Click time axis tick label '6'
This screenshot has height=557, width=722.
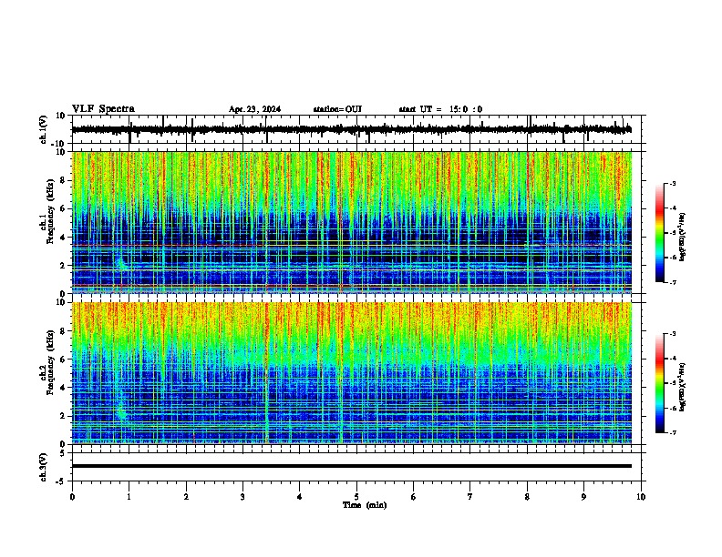pyautogui.click(x=414, y=497)
